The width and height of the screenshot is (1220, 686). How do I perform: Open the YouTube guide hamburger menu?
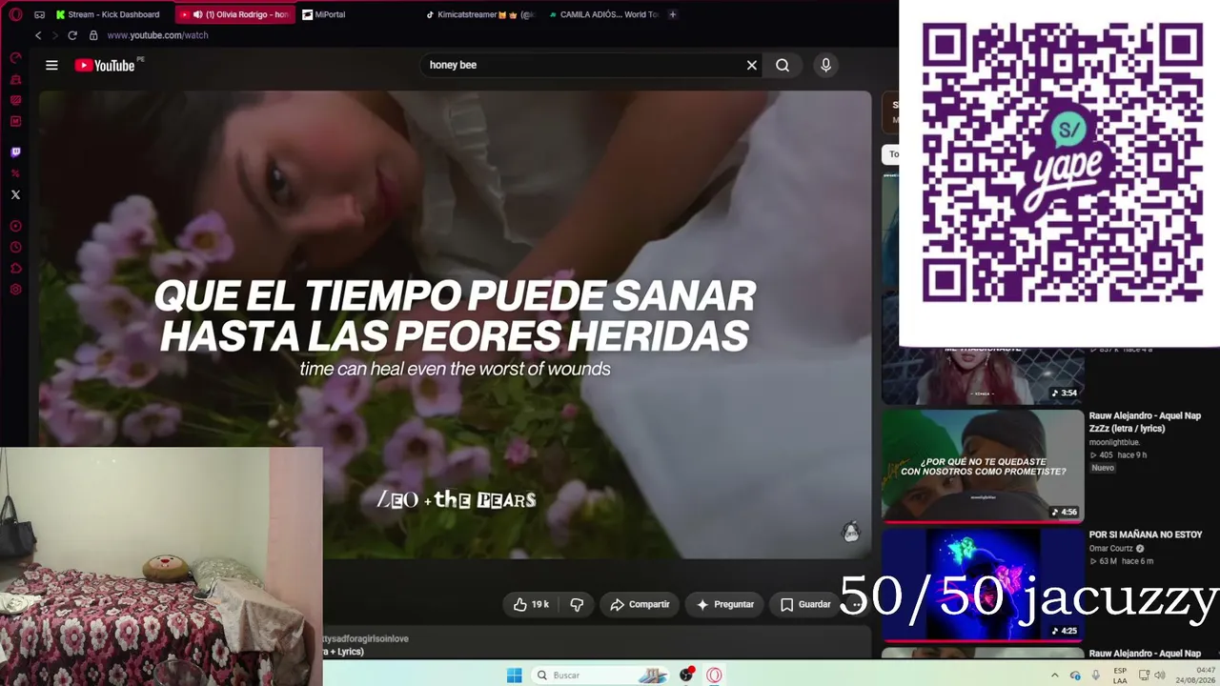coord(51,65)
